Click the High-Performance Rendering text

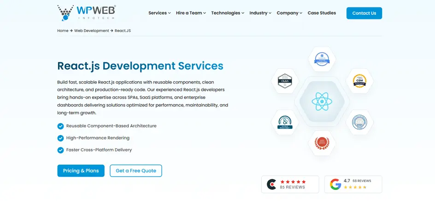point(98,138)
